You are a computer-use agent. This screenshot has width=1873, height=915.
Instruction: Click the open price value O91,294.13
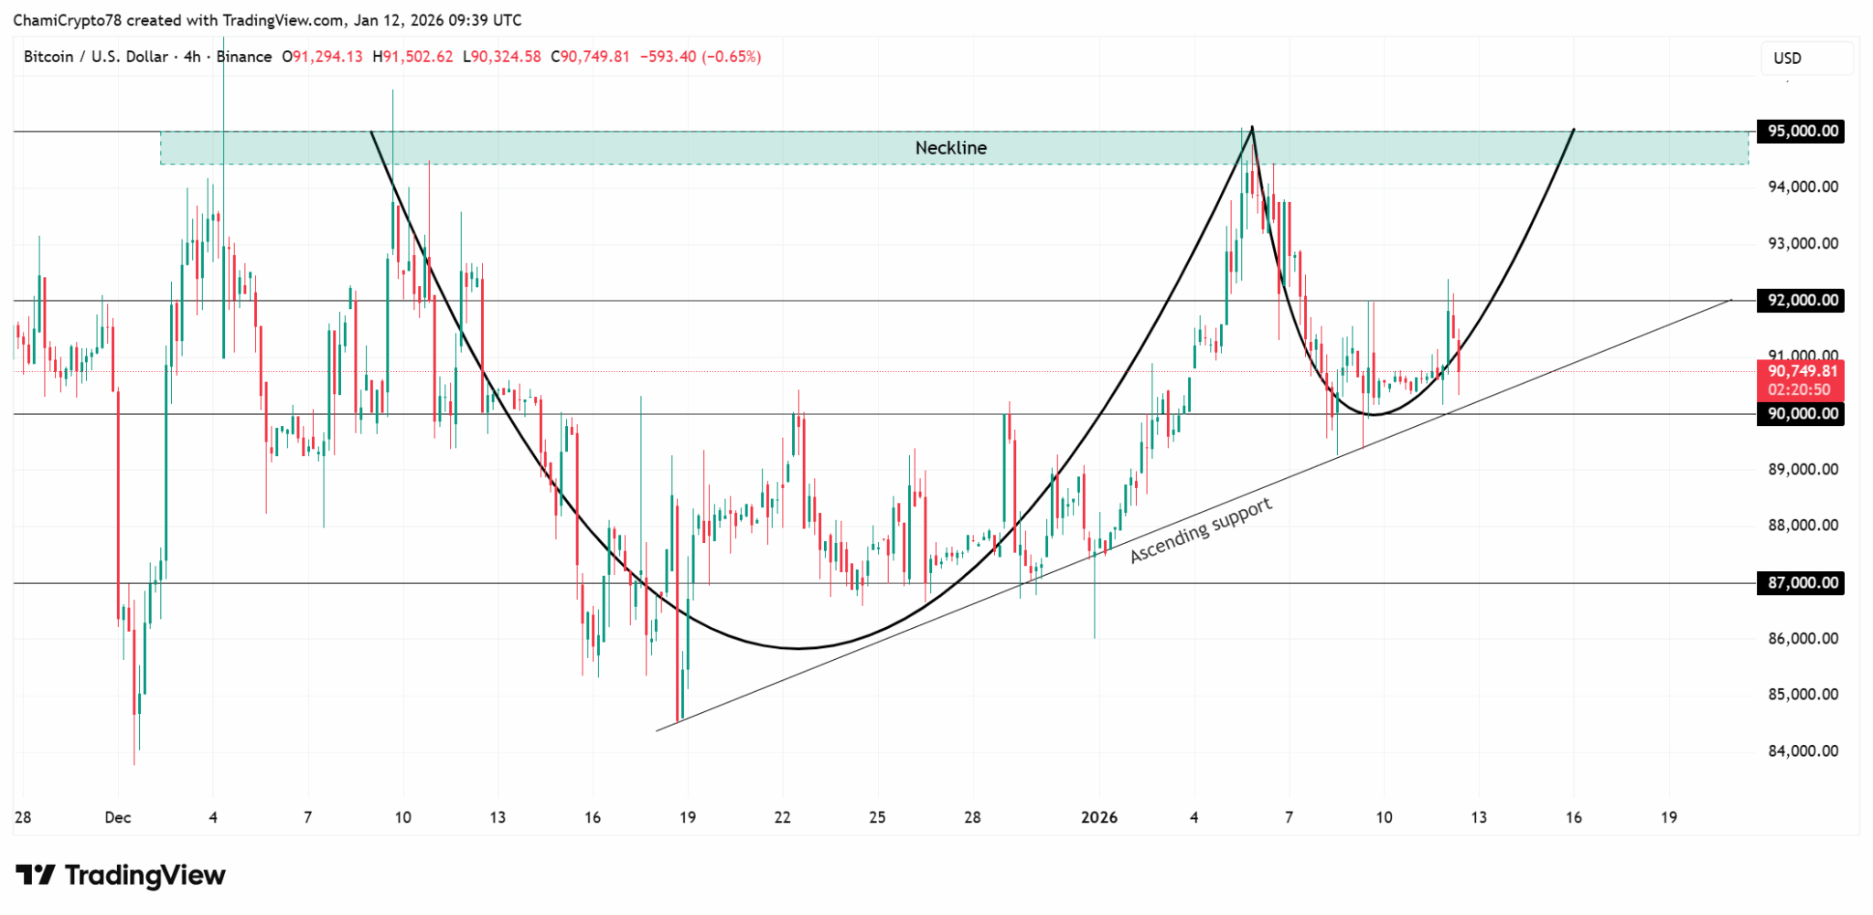tap(321, 57)
